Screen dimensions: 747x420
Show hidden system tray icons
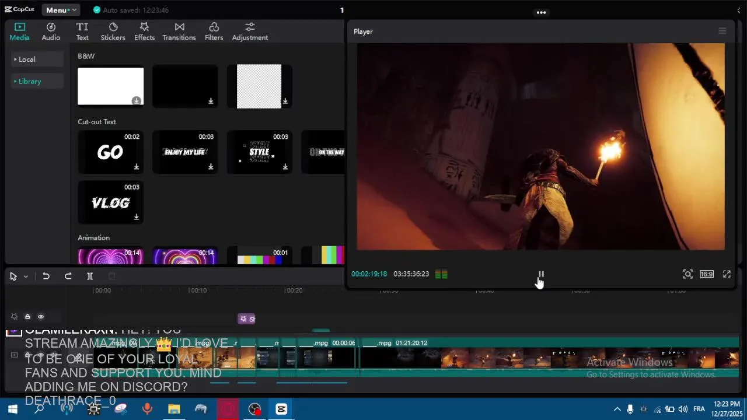pos(617,409)
